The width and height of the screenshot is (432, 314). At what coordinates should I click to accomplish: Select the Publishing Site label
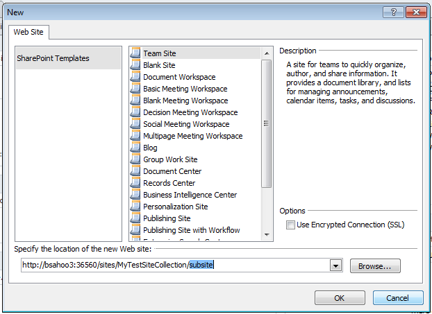[167, 218]
